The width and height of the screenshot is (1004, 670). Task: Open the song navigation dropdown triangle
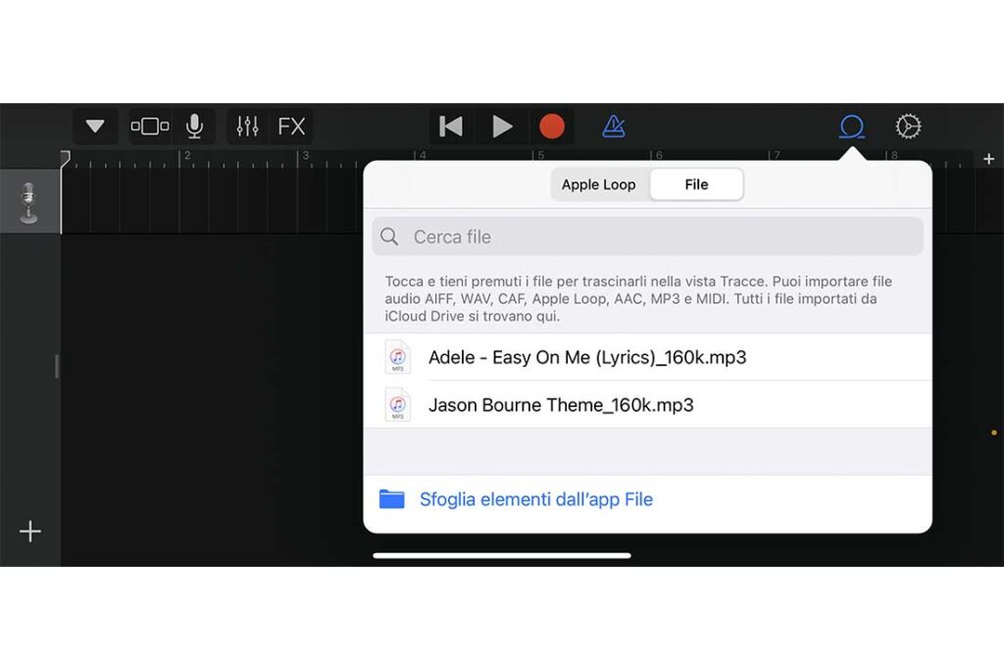pyautogui.click(x=95, y=127)
